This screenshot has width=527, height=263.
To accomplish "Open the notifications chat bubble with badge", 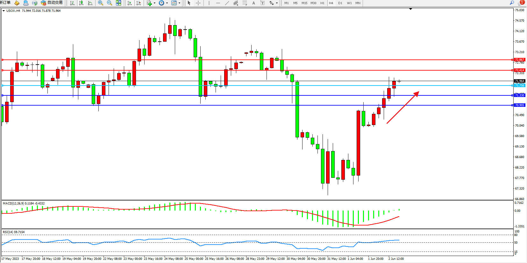I will (x=521, y=3).
